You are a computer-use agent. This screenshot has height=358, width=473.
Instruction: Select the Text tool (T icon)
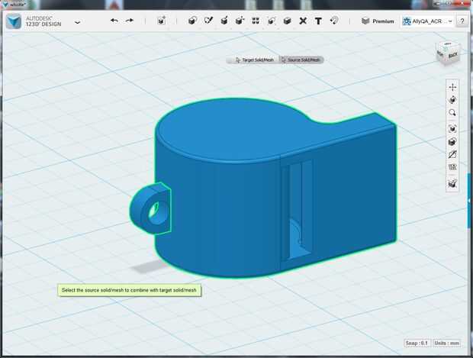point(318,21)
